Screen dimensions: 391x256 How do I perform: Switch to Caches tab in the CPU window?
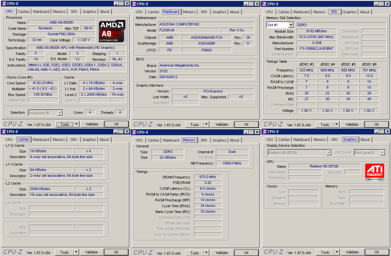pyautogui.click(x=23, y=12)
